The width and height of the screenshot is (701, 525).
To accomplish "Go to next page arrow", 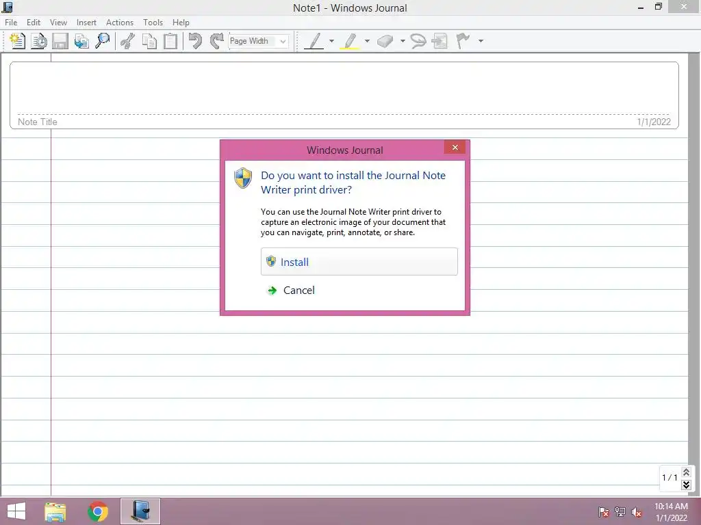I will point(686,485).
